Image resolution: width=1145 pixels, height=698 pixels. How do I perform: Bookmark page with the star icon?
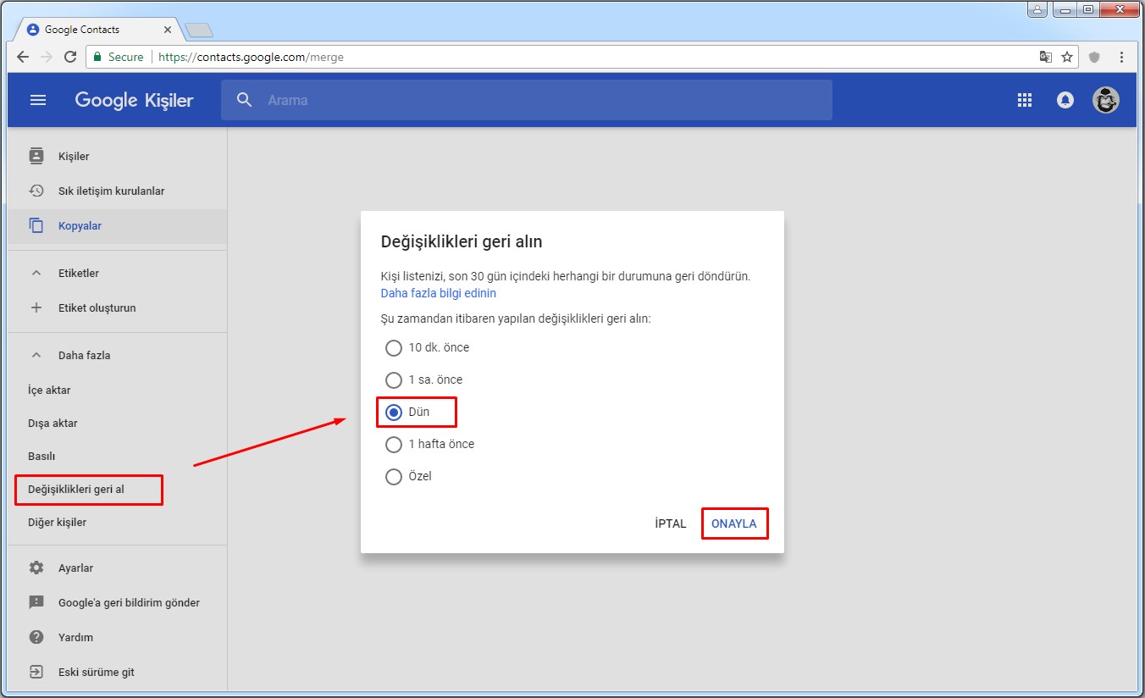point(1067,57)
